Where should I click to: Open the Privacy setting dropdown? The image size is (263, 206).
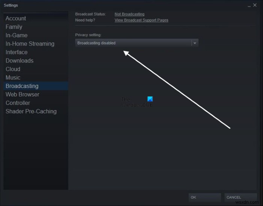click(x=137, y=43)
